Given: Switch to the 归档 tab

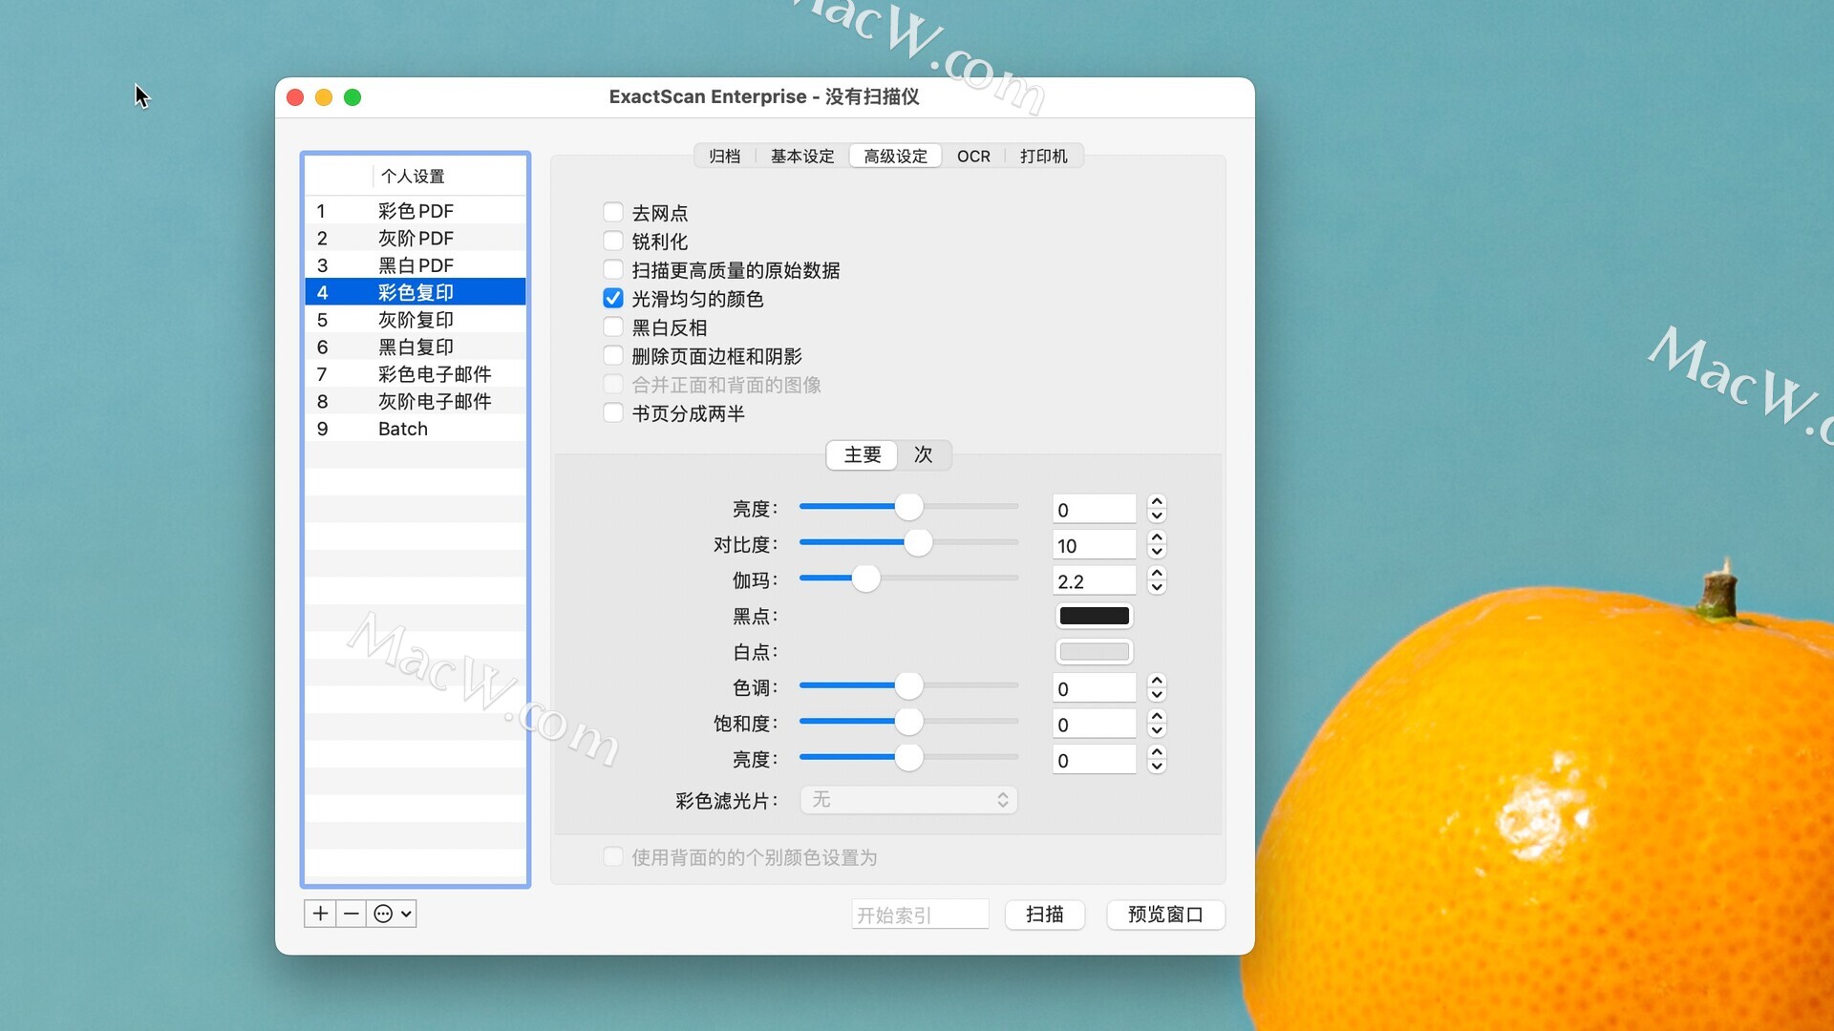Looking at the screenshot, I should coord(724,156).
